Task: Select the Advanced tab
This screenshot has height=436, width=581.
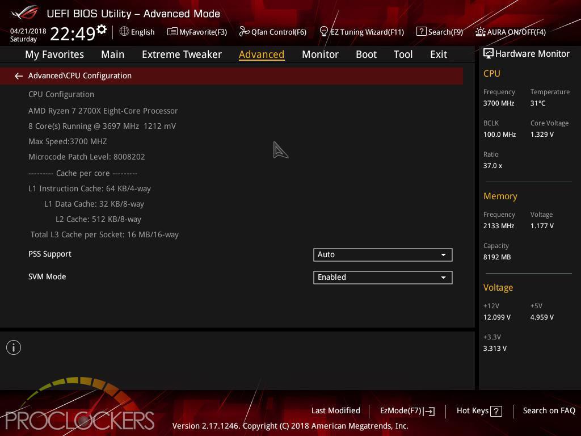Action: [x=262, y=54]
